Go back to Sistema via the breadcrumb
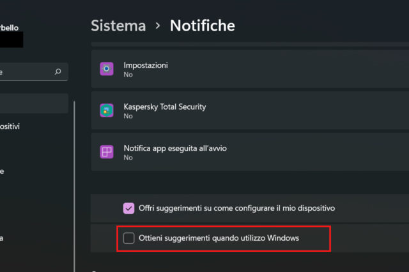This screenshot has width=409, height=272. click(x=118, y=26)
